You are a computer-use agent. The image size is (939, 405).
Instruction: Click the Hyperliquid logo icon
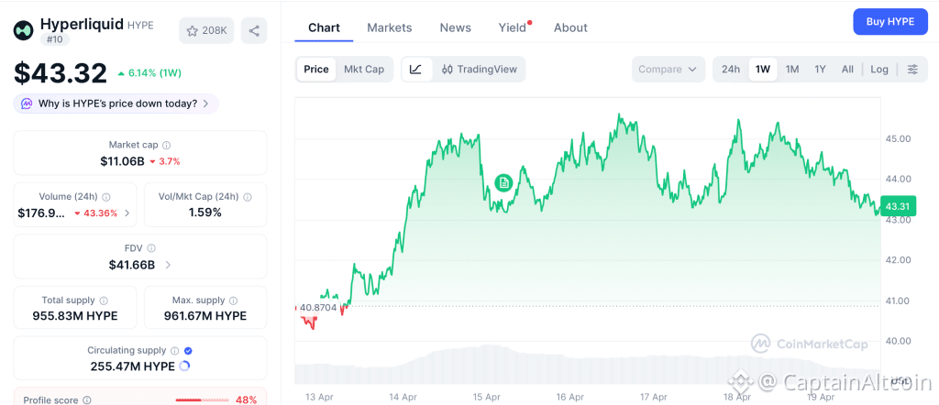click(23, 30)
